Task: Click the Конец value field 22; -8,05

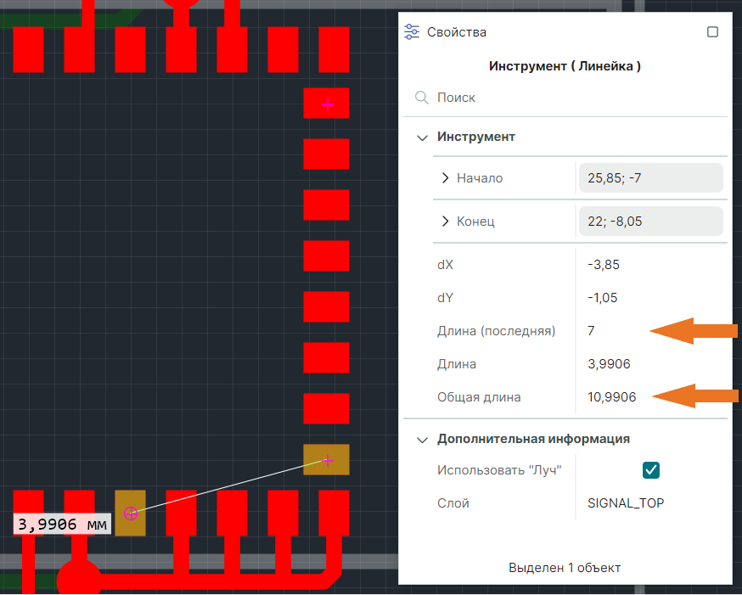Action: pyautogui.click(x=650, y=221)
